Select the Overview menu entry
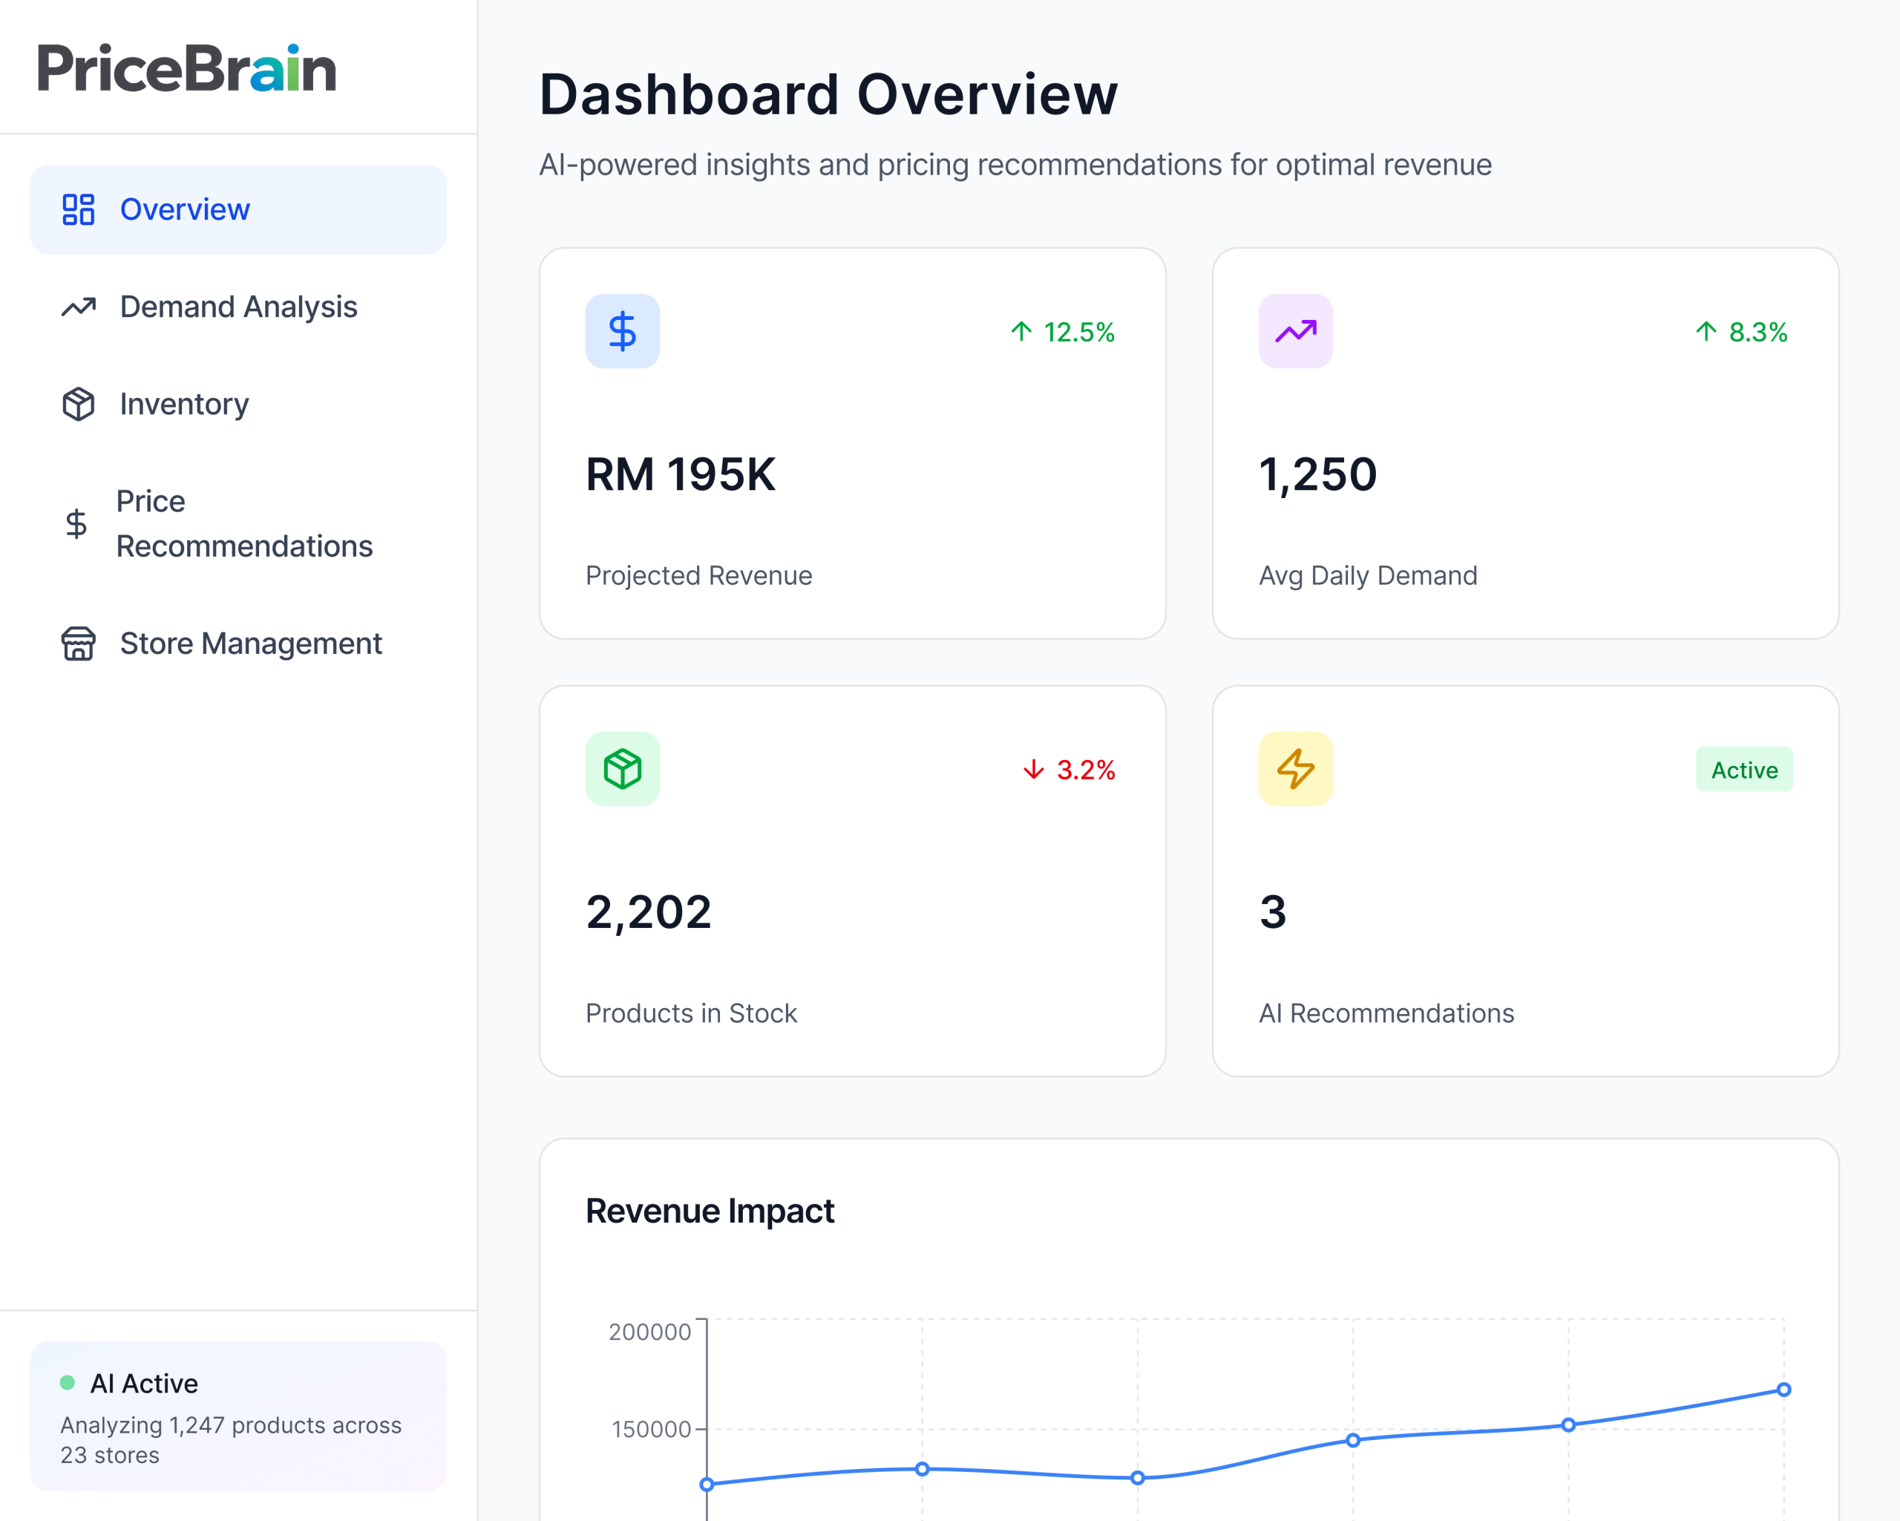 [185, 210]
